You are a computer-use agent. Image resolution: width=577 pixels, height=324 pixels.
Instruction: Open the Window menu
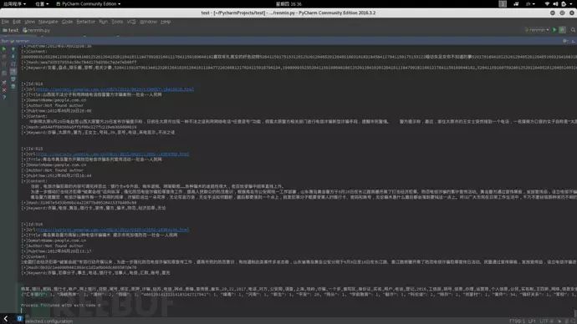[x=148, y=22]
